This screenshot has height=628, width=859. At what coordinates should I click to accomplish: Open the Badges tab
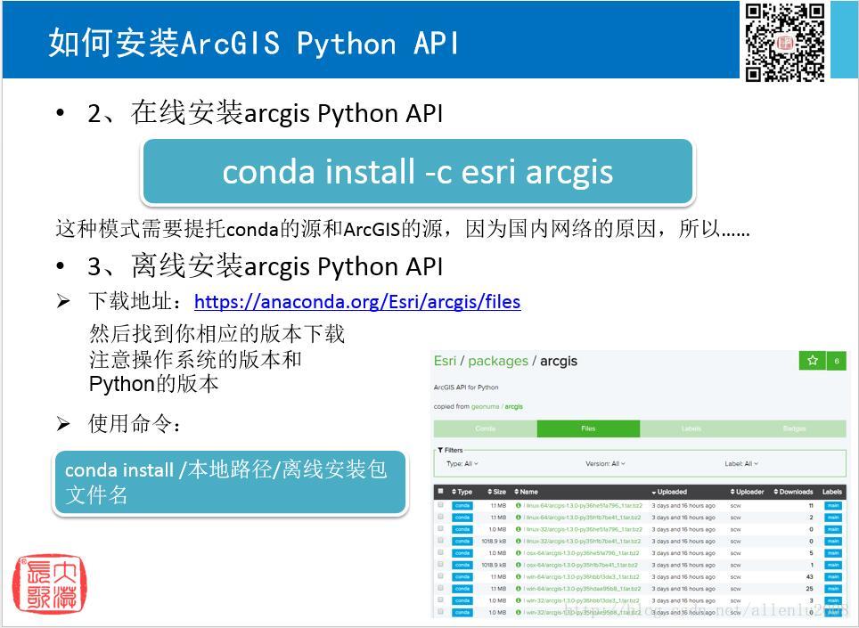pos(794,428)
